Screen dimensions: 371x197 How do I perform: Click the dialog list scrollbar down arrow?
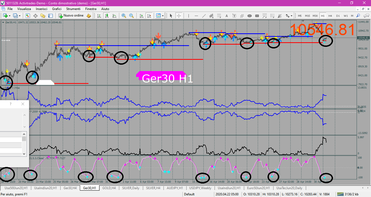tap(24, 153)
